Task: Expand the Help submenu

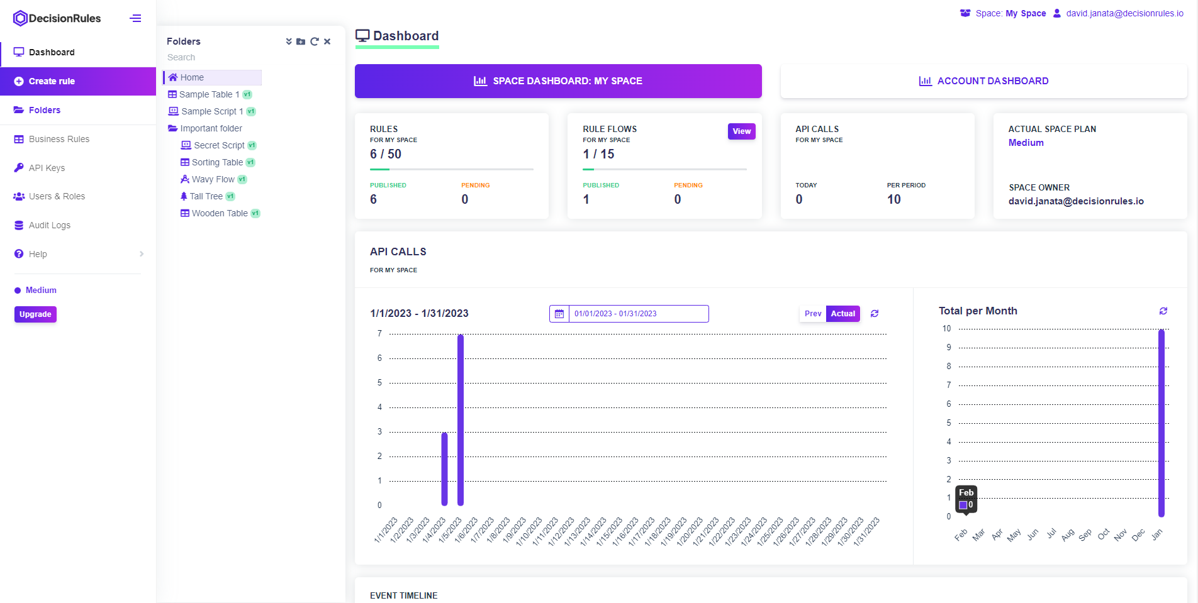Action: (142, 254)
